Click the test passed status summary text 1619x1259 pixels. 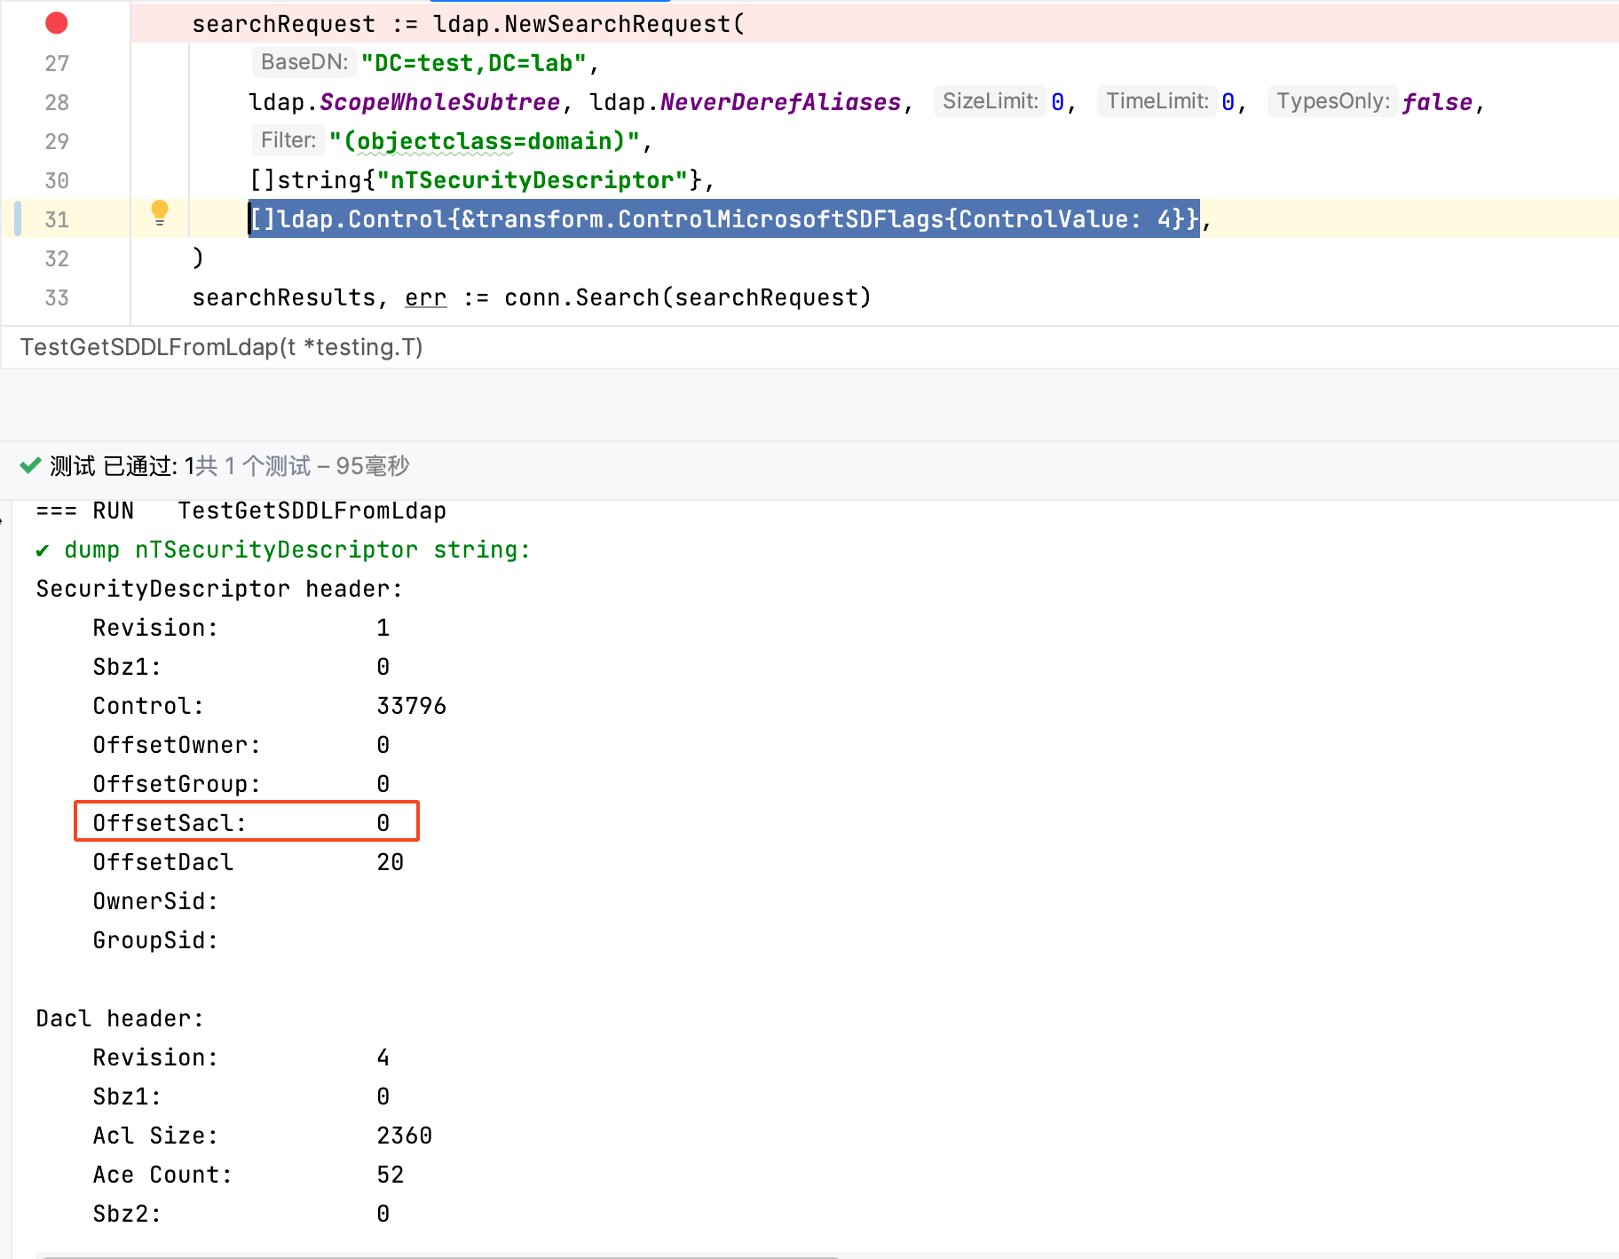tap(229, 466)
